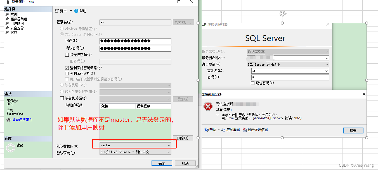Open the 默认数据库 dropdown showing master

tap(135, 145)
